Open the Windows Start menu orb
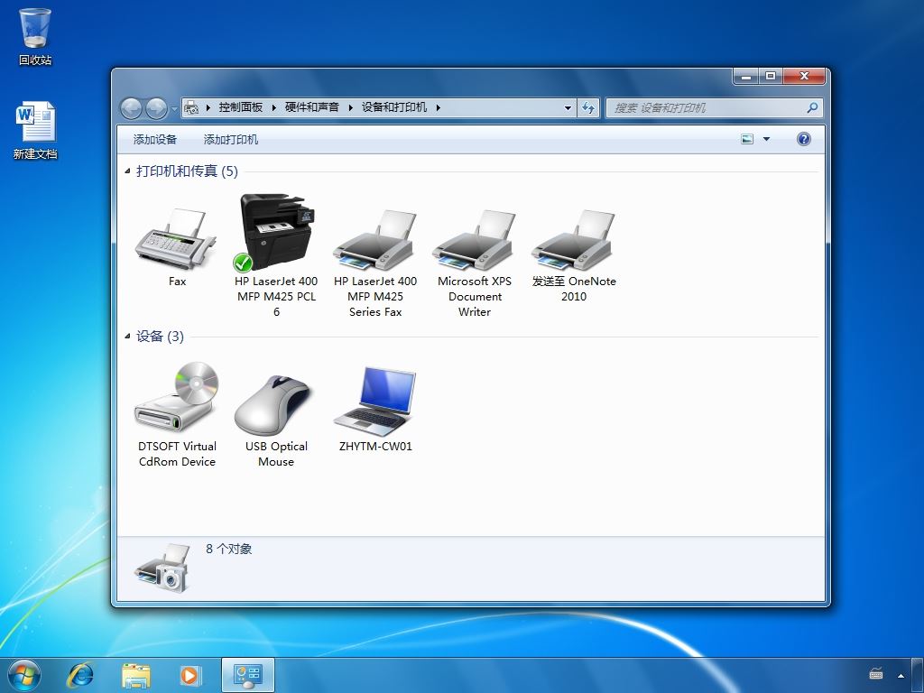Screen dimensions: 924x693 (24, 675)
